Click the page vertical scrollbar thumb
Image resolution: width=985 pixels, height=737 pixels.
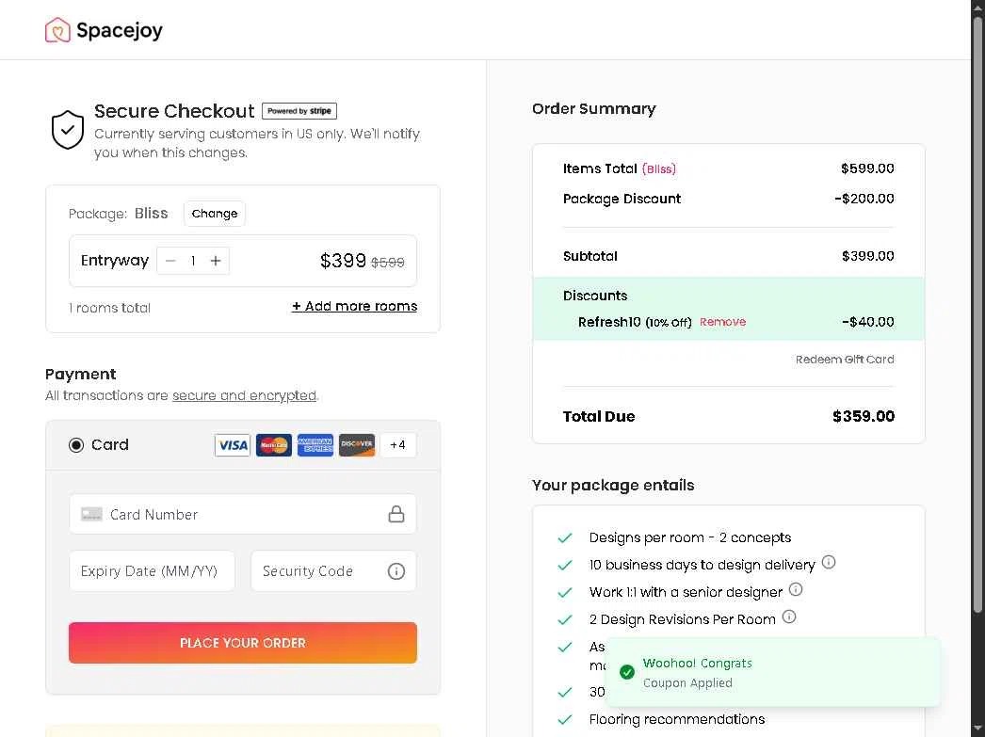click(977, 313)
